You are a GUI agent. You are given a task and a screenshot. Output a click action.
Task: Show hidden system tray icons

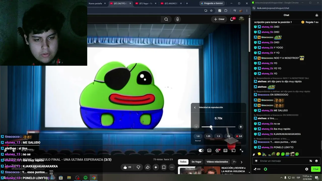coord(281,178)
